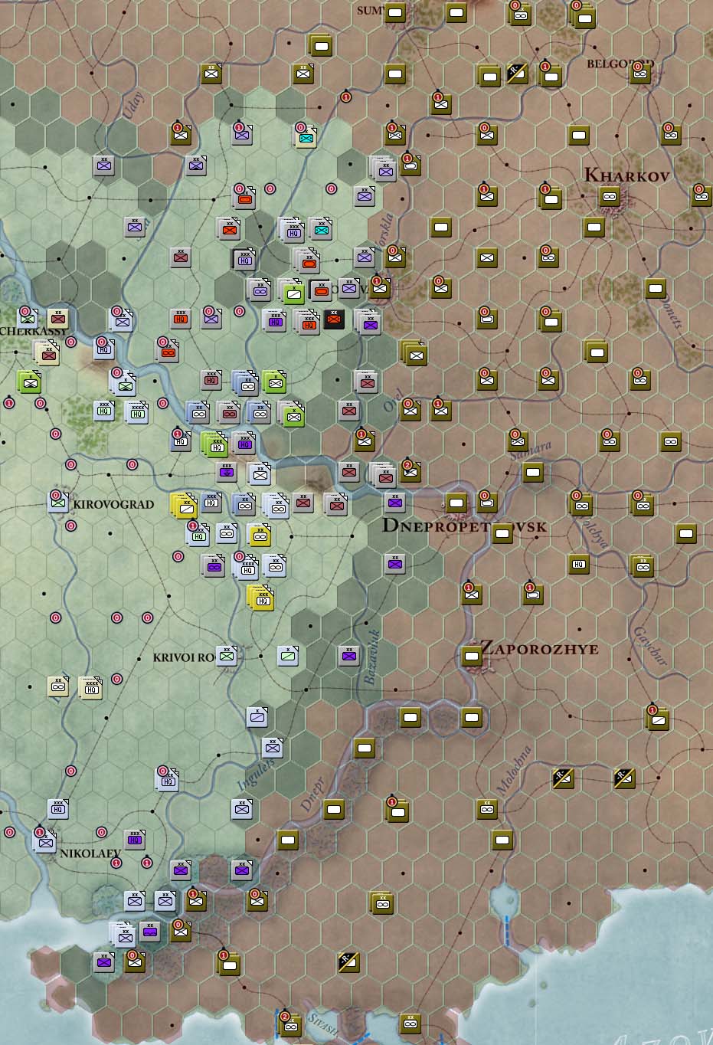The image size is (713, 1045).
Task: Select the purple xxx counter with downward arrow
Action: coord(227,472)
